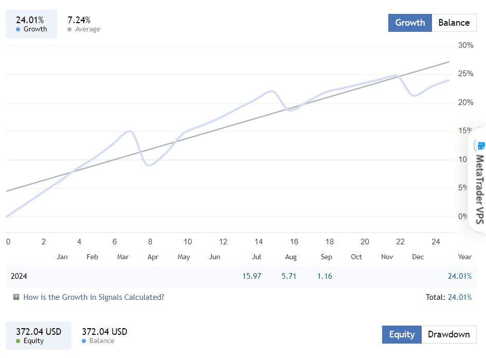The height and width of the screenshot is (358, 486).
Task: Open 'How is the Growth in Signals Calculated?'
Action: (94, 297)
